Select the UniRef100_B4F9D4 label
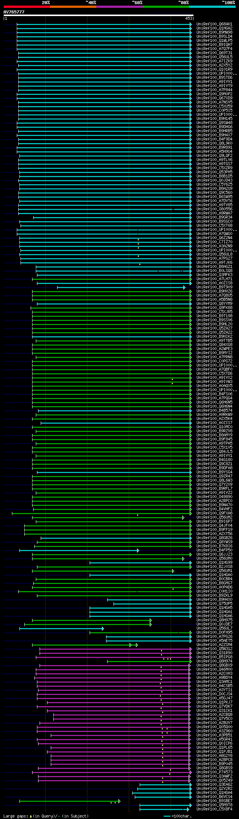 [x=214, y=139]
